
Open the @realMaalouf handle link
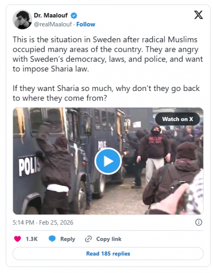pos(53,25)
